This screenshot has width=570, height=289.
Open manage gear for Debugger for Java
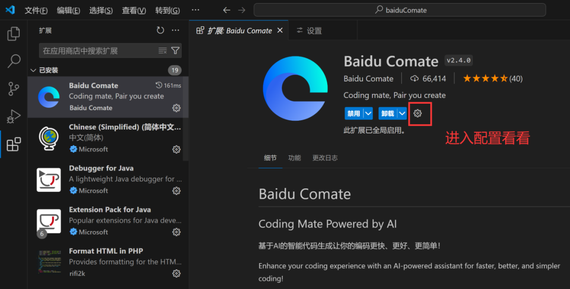tap(176, 191)
